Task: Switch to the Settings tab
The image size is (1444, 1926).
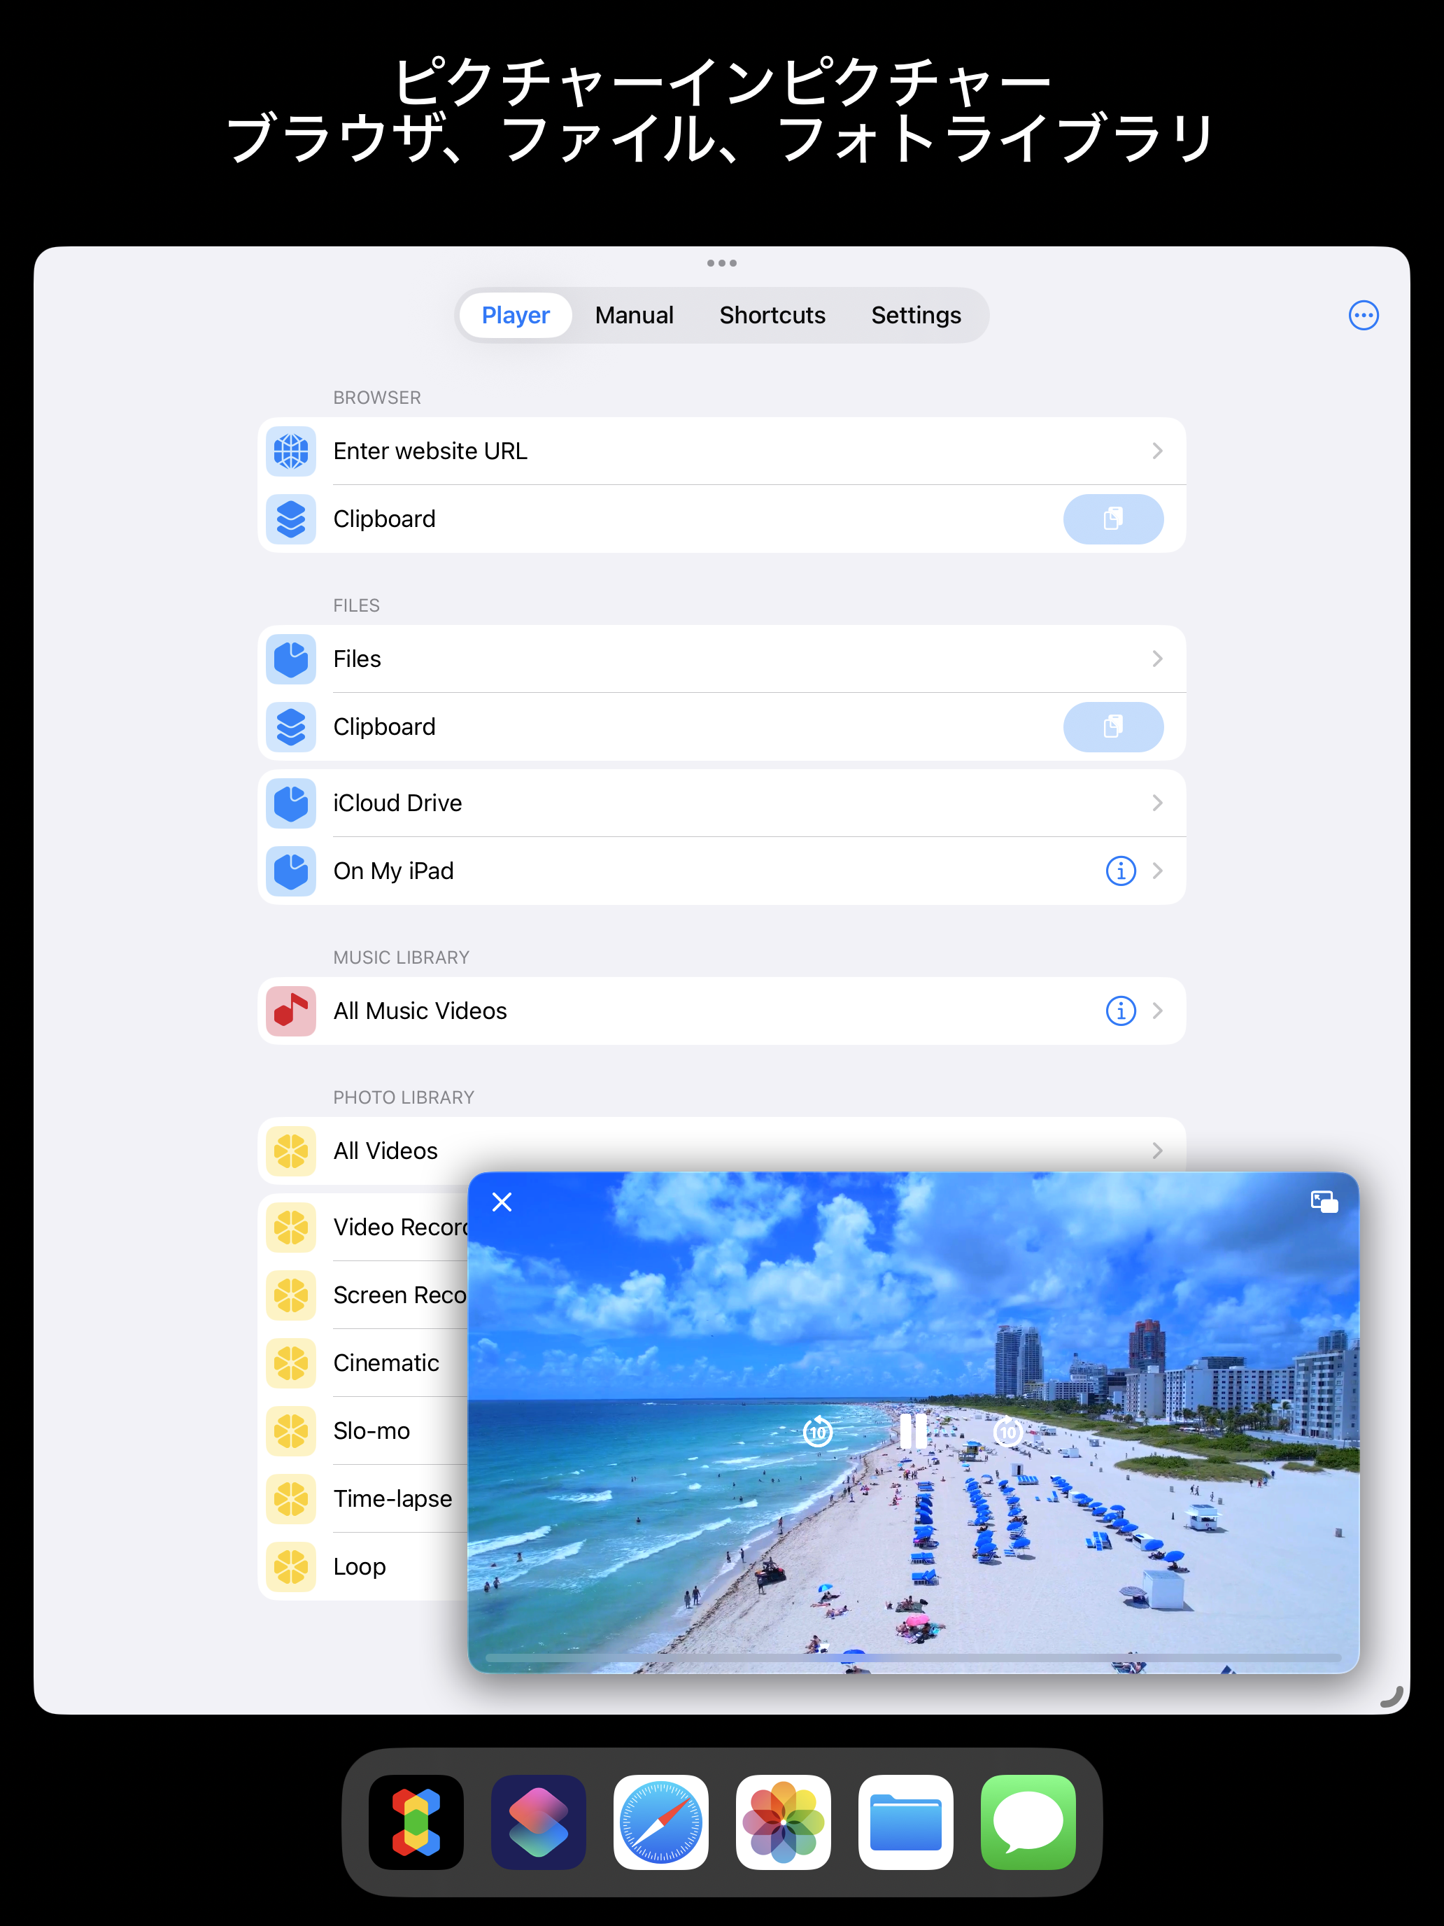Action: pos(916,315)
